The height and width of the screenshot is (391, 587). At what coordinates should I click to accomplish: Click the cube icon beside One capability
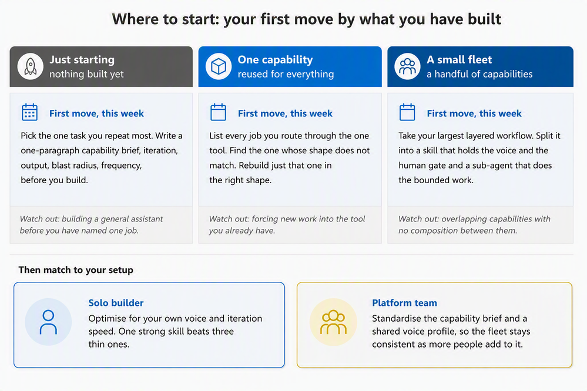tap(219, 66)
